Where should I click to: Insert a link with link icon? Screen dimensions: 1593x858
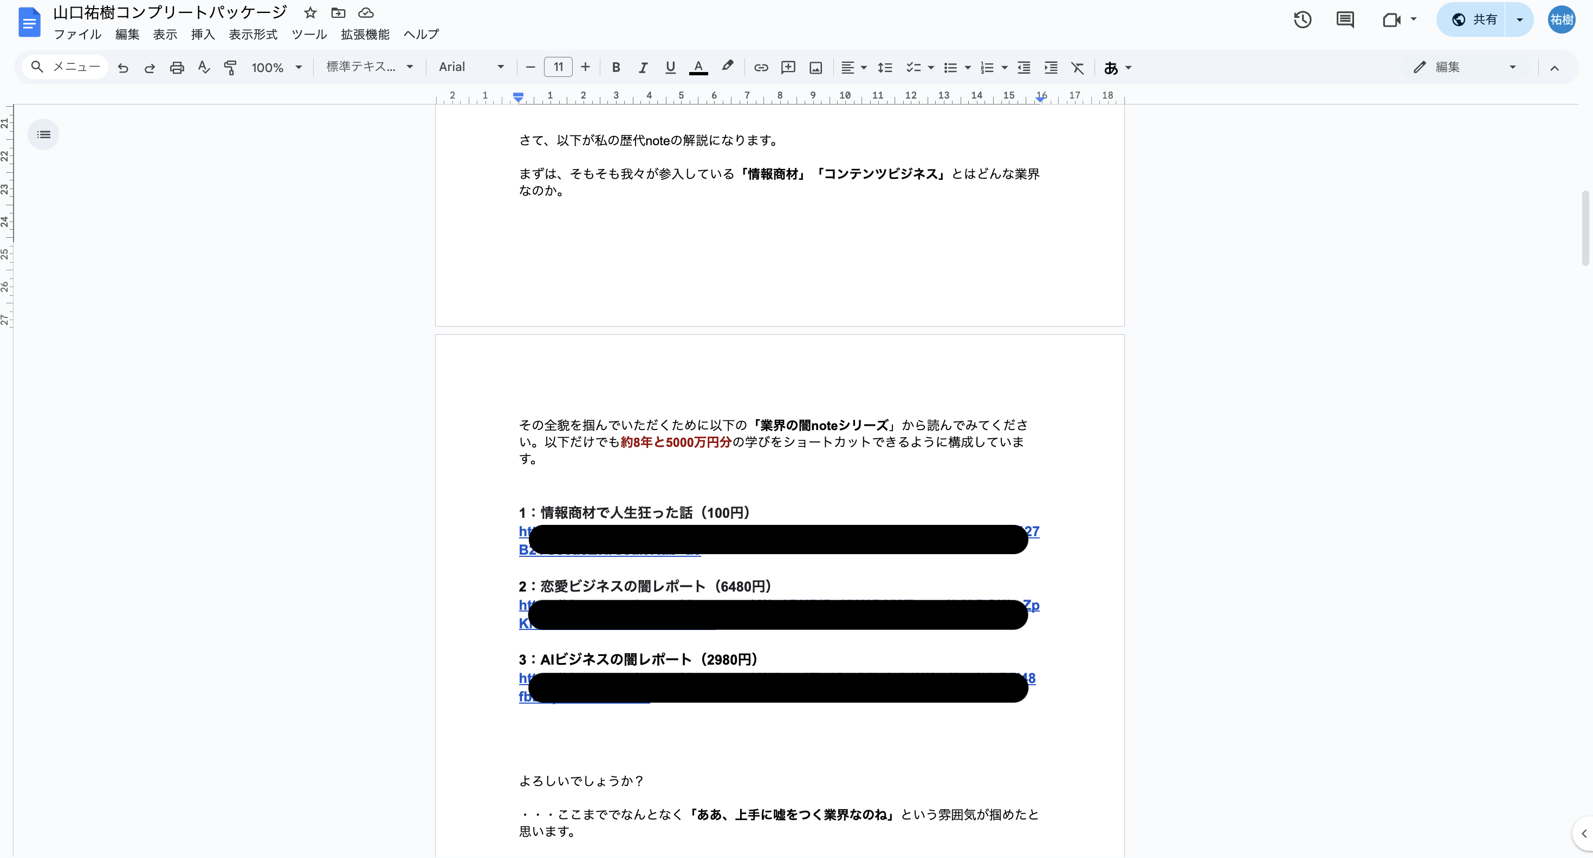click(761, 67)
